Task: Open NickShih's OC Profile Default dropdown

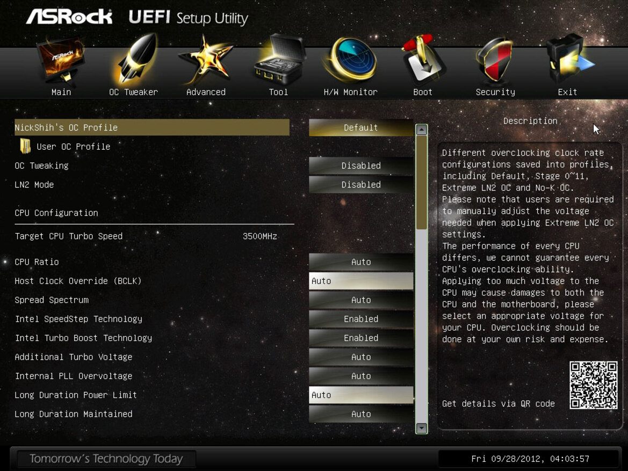Action: 361,127
